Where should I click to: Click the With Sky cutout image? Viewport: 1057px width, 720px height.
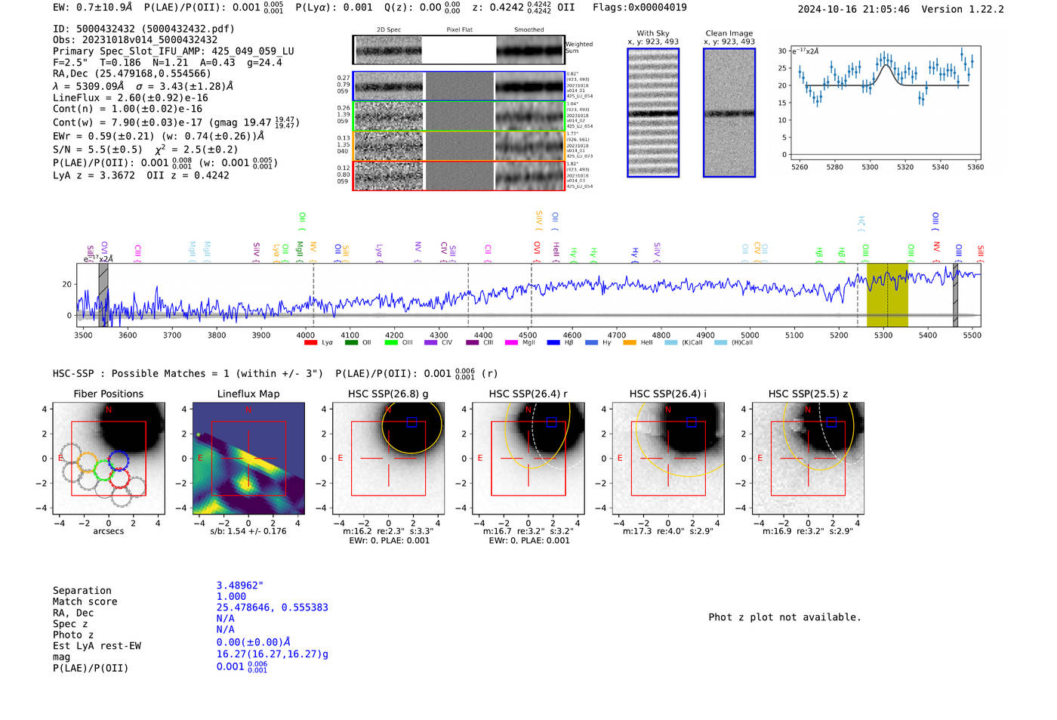coord(653,113)
